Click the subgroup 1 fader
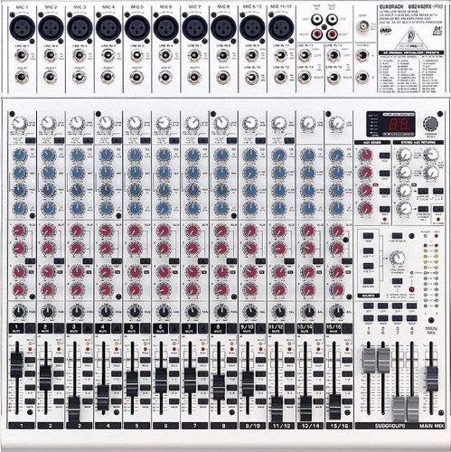Screen dimensions: 451x452 (369, 360)
